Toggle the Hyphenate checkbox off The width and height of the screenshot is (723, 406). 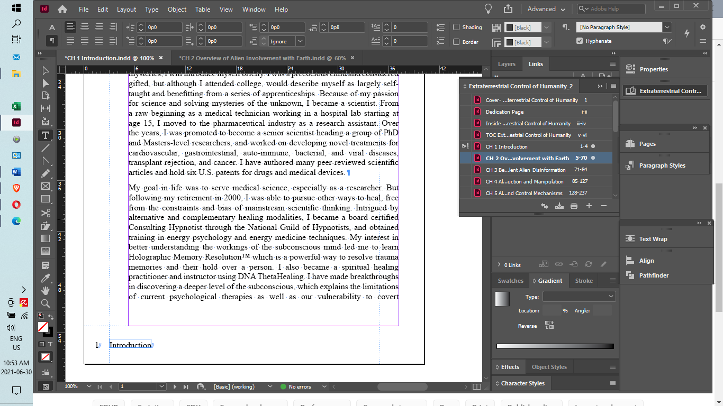pyautogui.click(x=580, y=41)
